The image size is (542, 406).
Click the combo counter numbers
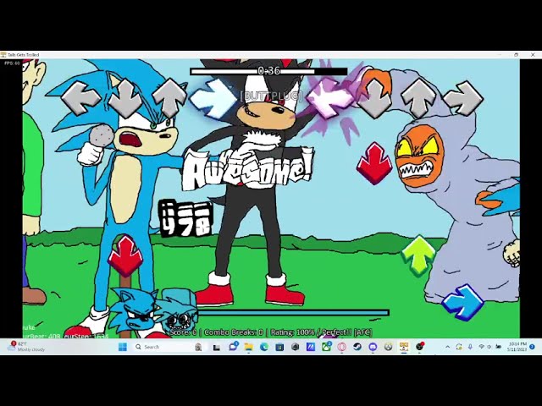click(185, 219)
